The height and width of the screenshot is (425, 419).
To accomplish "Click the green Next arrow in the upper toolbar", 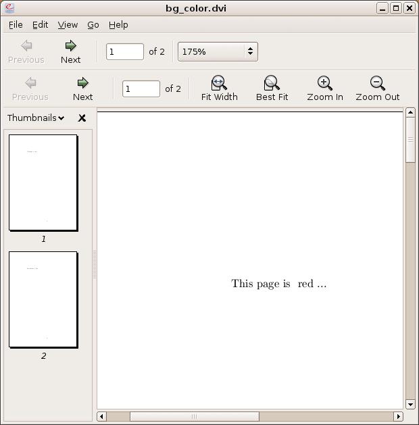I will click(70, 46).
